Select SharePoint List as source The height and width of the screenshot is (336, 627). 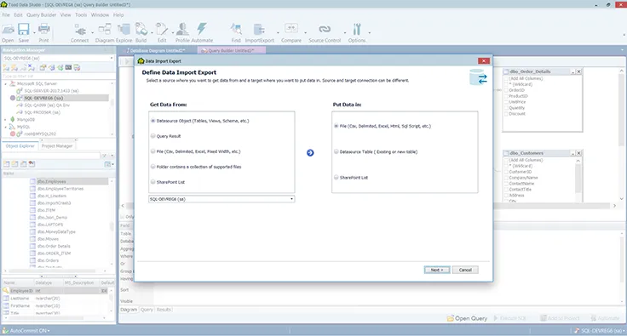pos(153,182)
